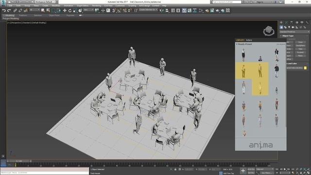This screenshot has height=175, width=311.
Task: Open the Reference Coordinate System dropdown
Action: tap(88, 10)
